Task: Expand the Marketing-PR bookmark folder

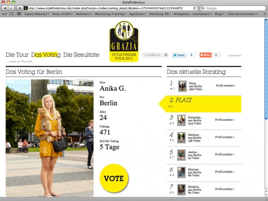Action: click(x=160, y=14)
